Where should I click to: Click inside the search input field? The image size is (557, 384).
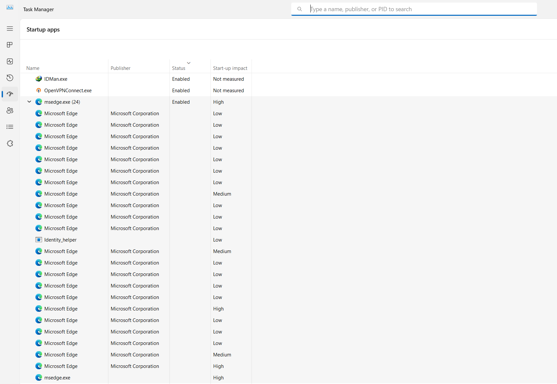[x=394, y=9]
